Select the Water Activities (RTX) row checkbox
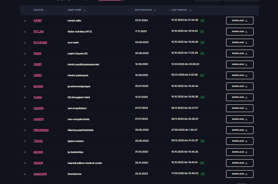Viewport: 278px width, 184px height. [x=25, y=32]
